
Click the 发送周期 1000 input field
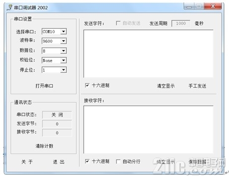[x=181, y=23]
